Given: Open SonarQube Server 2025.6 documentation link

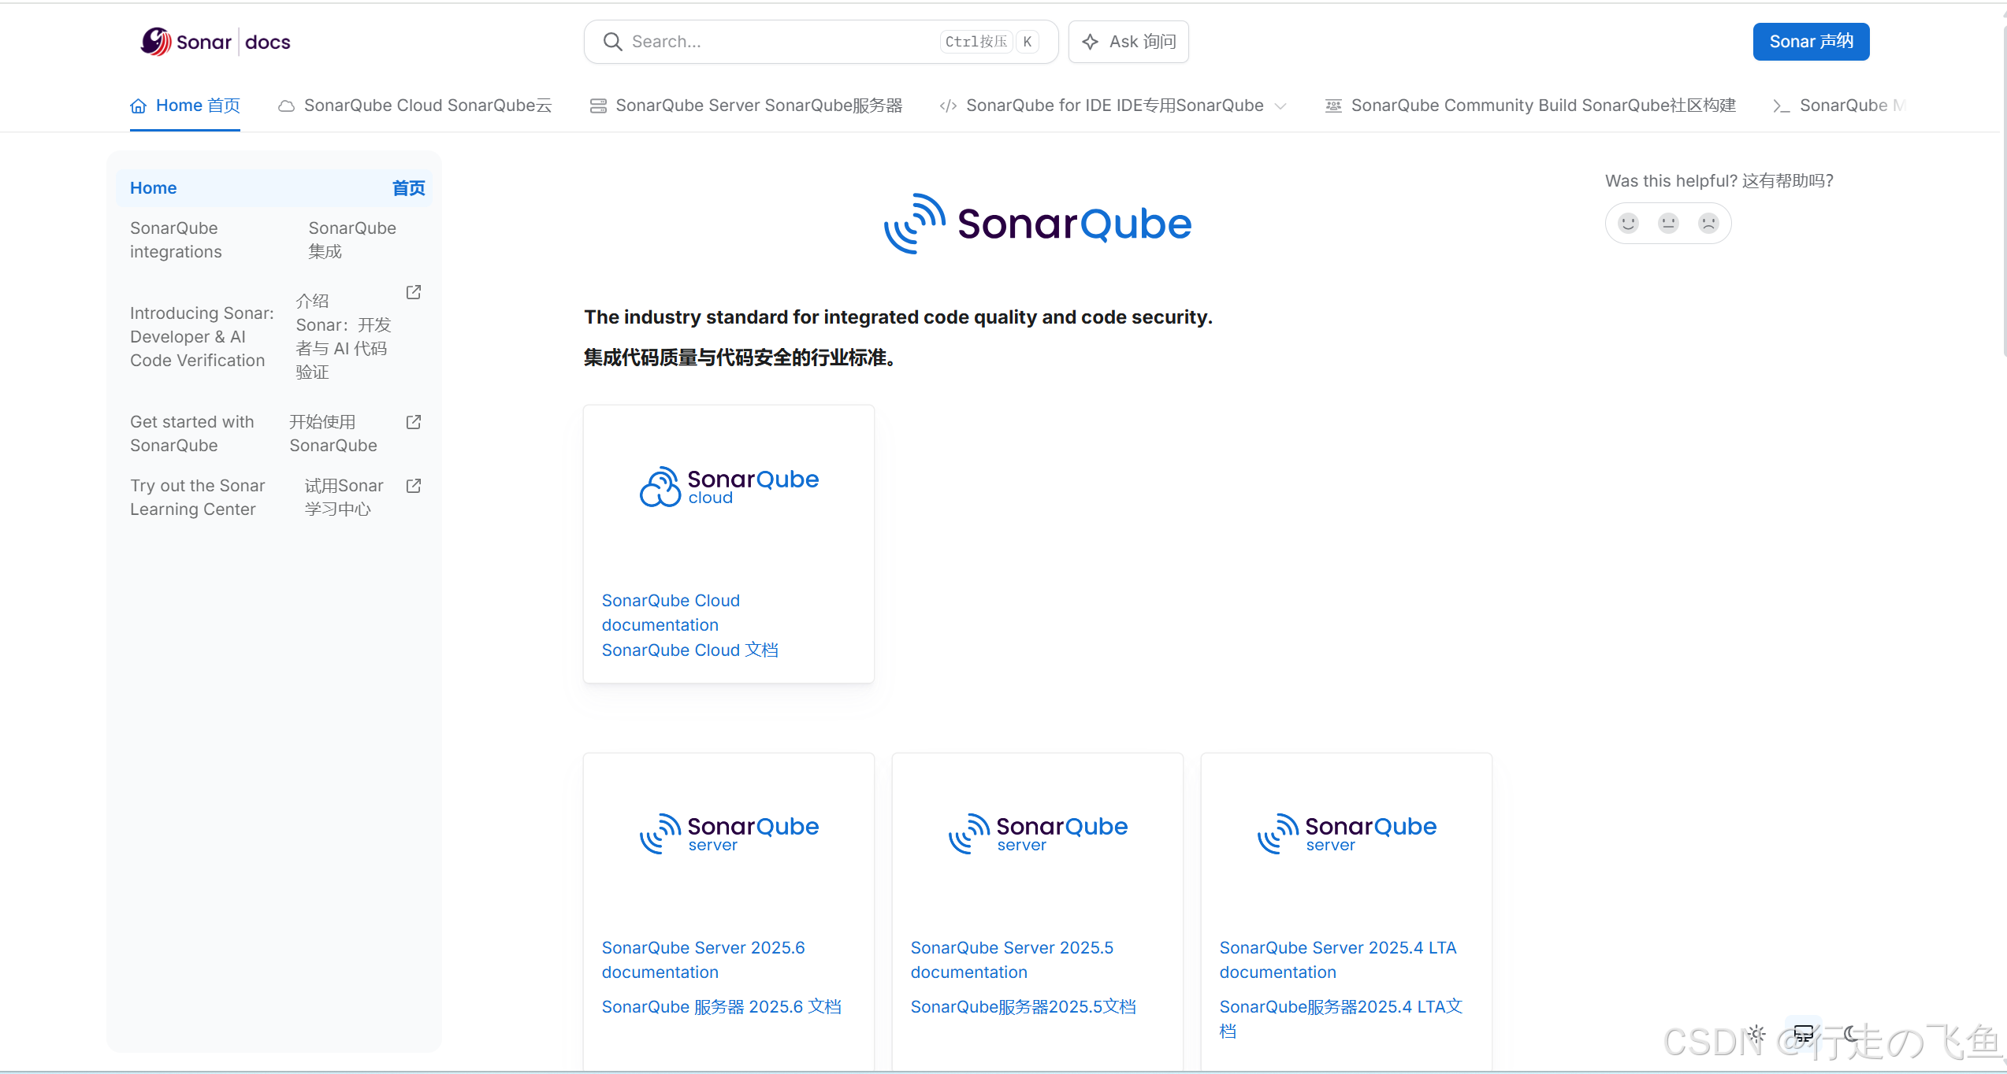Looking at the screenshot, I should pyautogui.click(x=703, y=959).
